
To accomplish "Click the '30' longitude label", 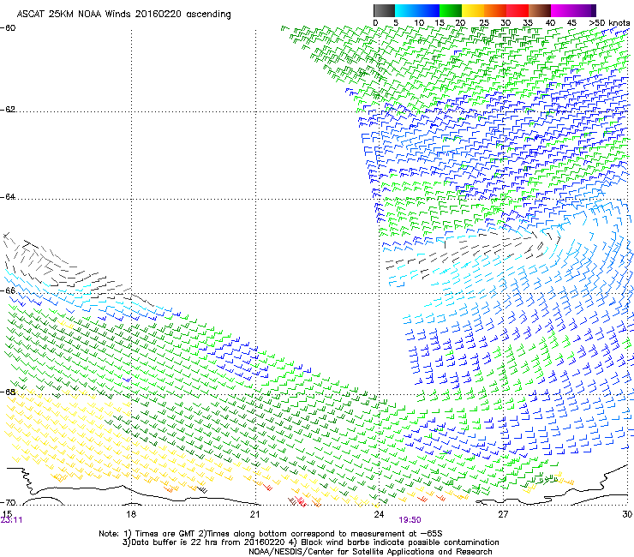I will [x=627, y=514].
